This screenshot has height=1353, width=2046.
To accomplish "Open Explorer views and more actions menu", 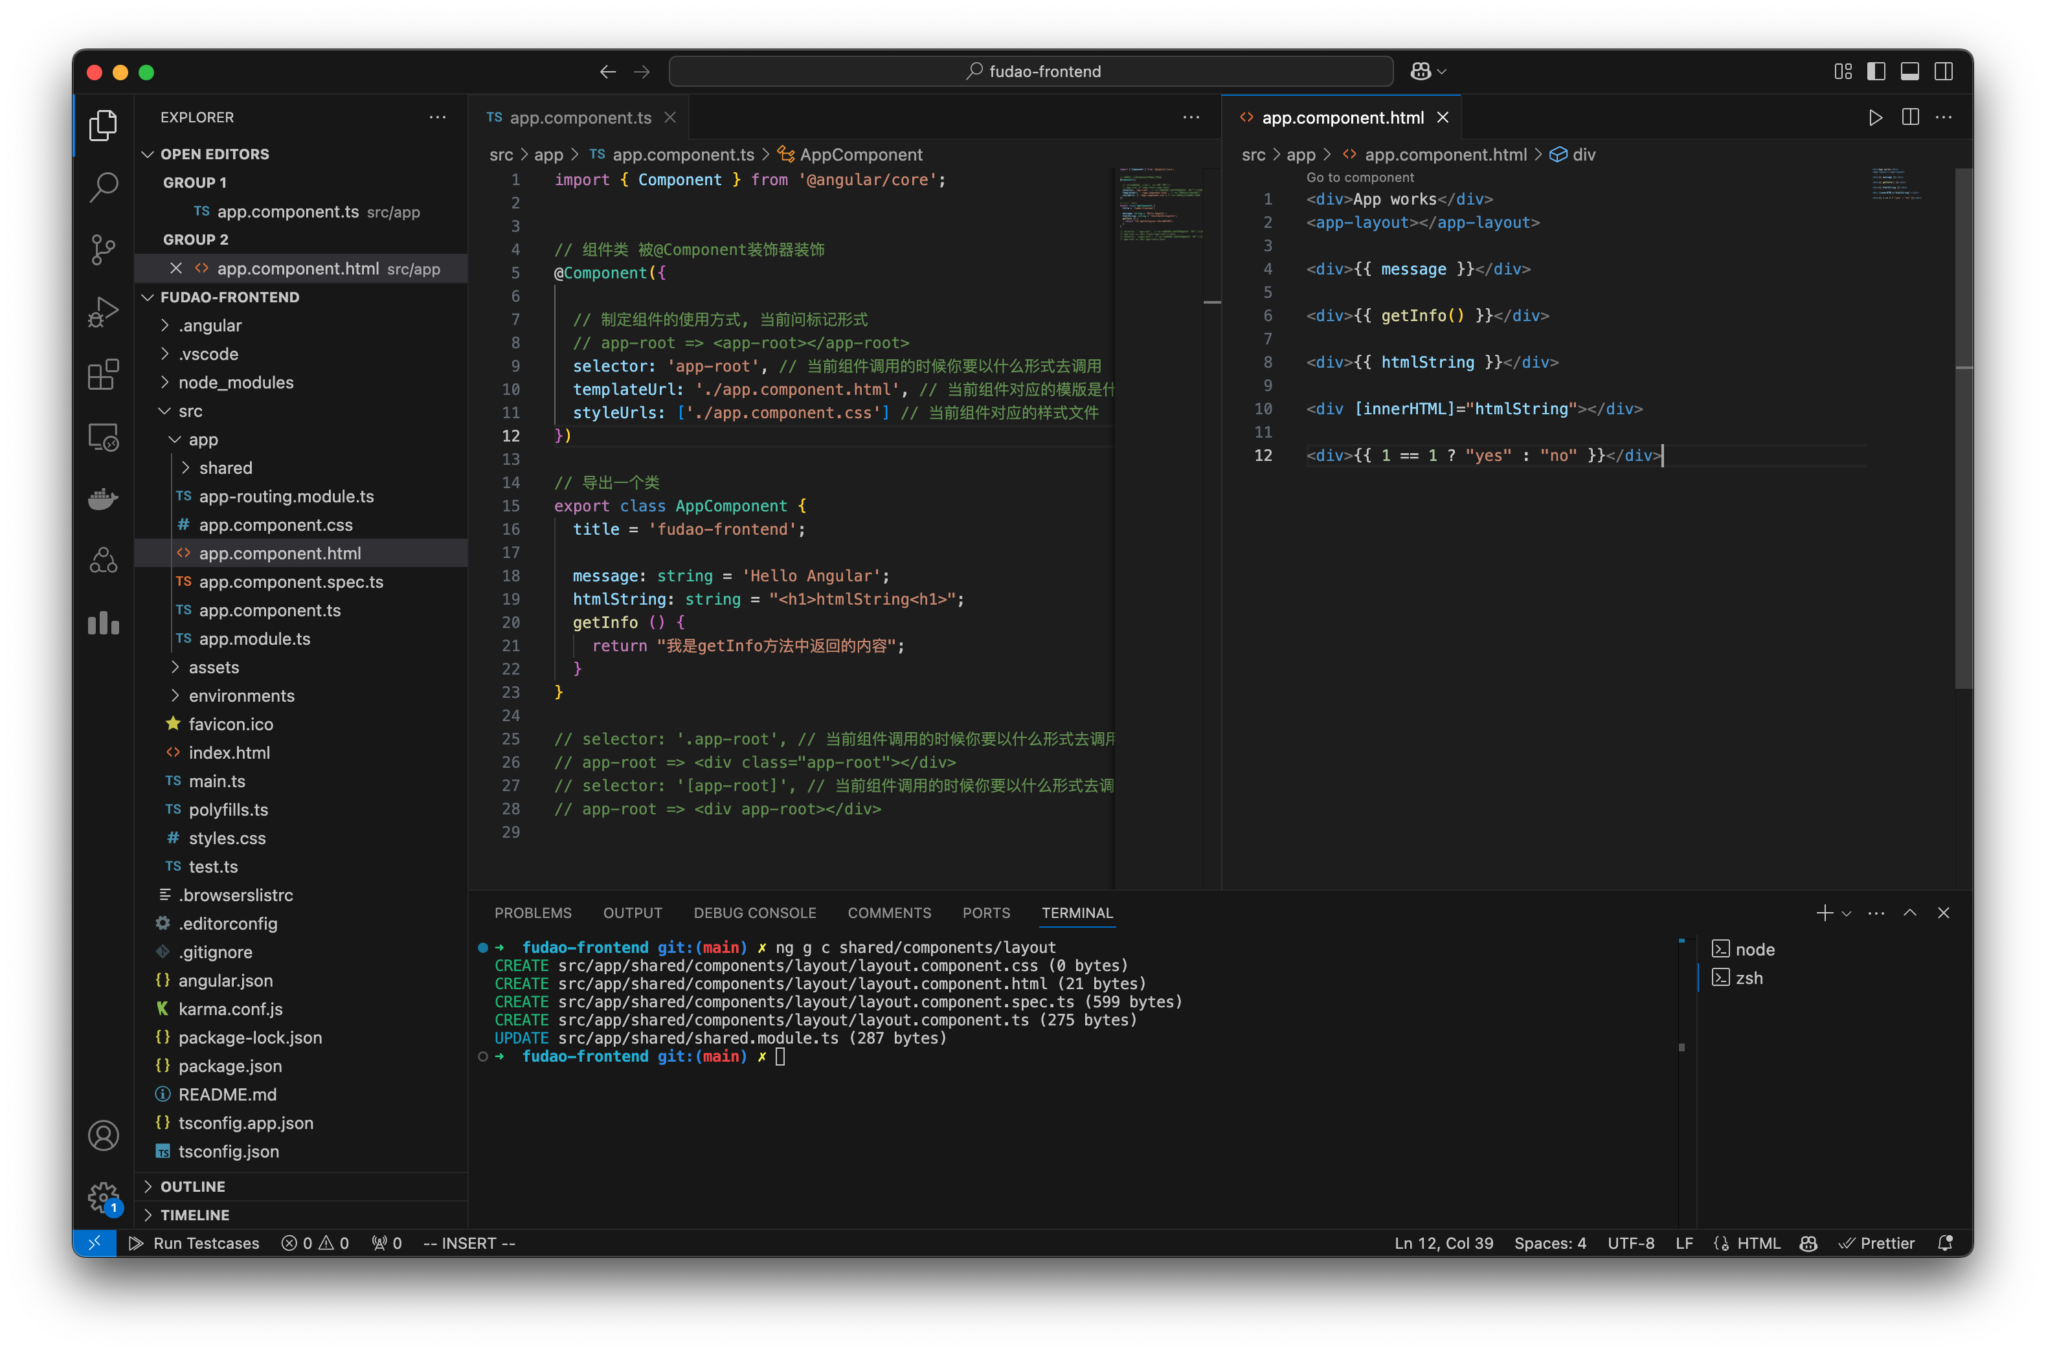I will click(x=438, y=117).
